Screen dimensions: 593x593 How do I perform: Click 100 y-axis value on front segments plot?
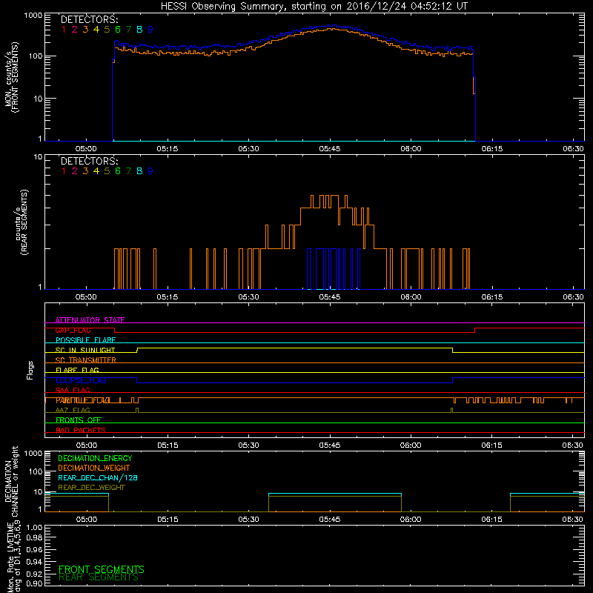[36, 56]
